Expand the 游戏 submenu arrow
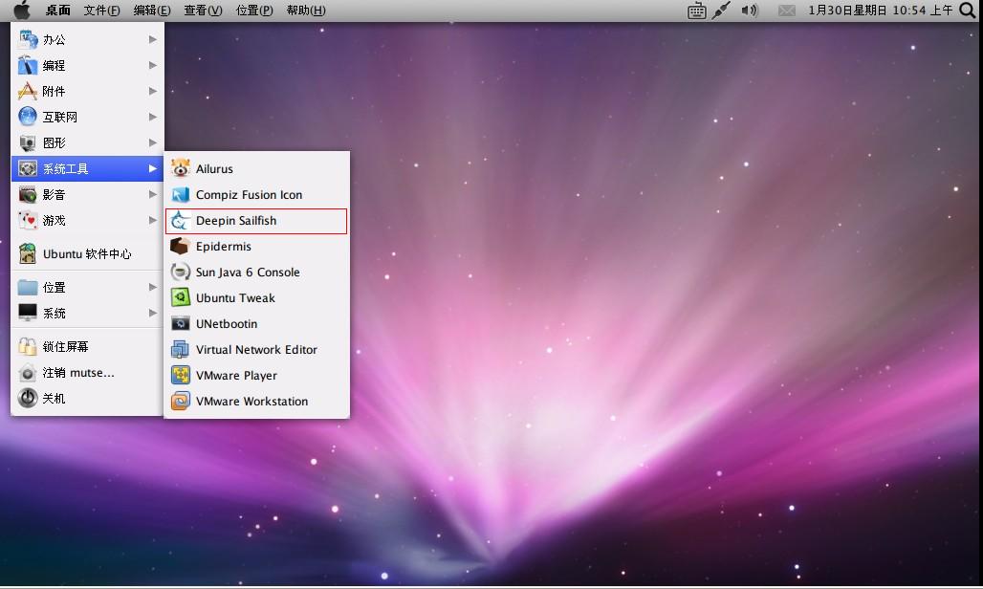The height and width of the screenshot is (589, 983). (x=152, y=221)
